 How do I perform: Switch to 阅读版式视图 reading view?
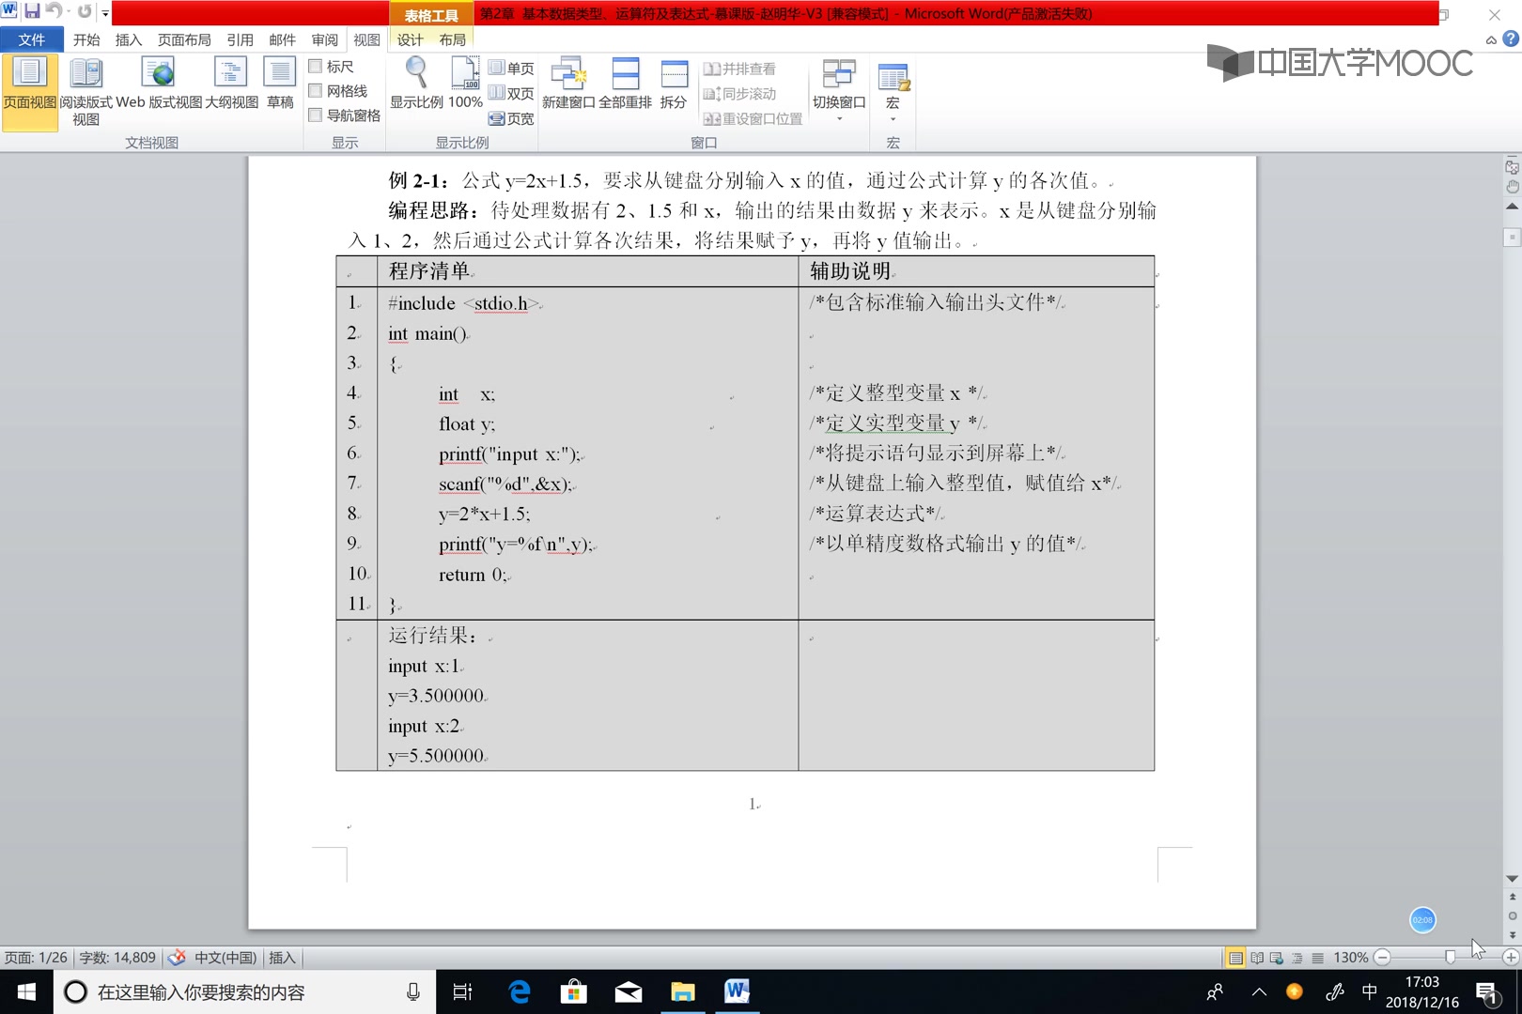point(85,84)
